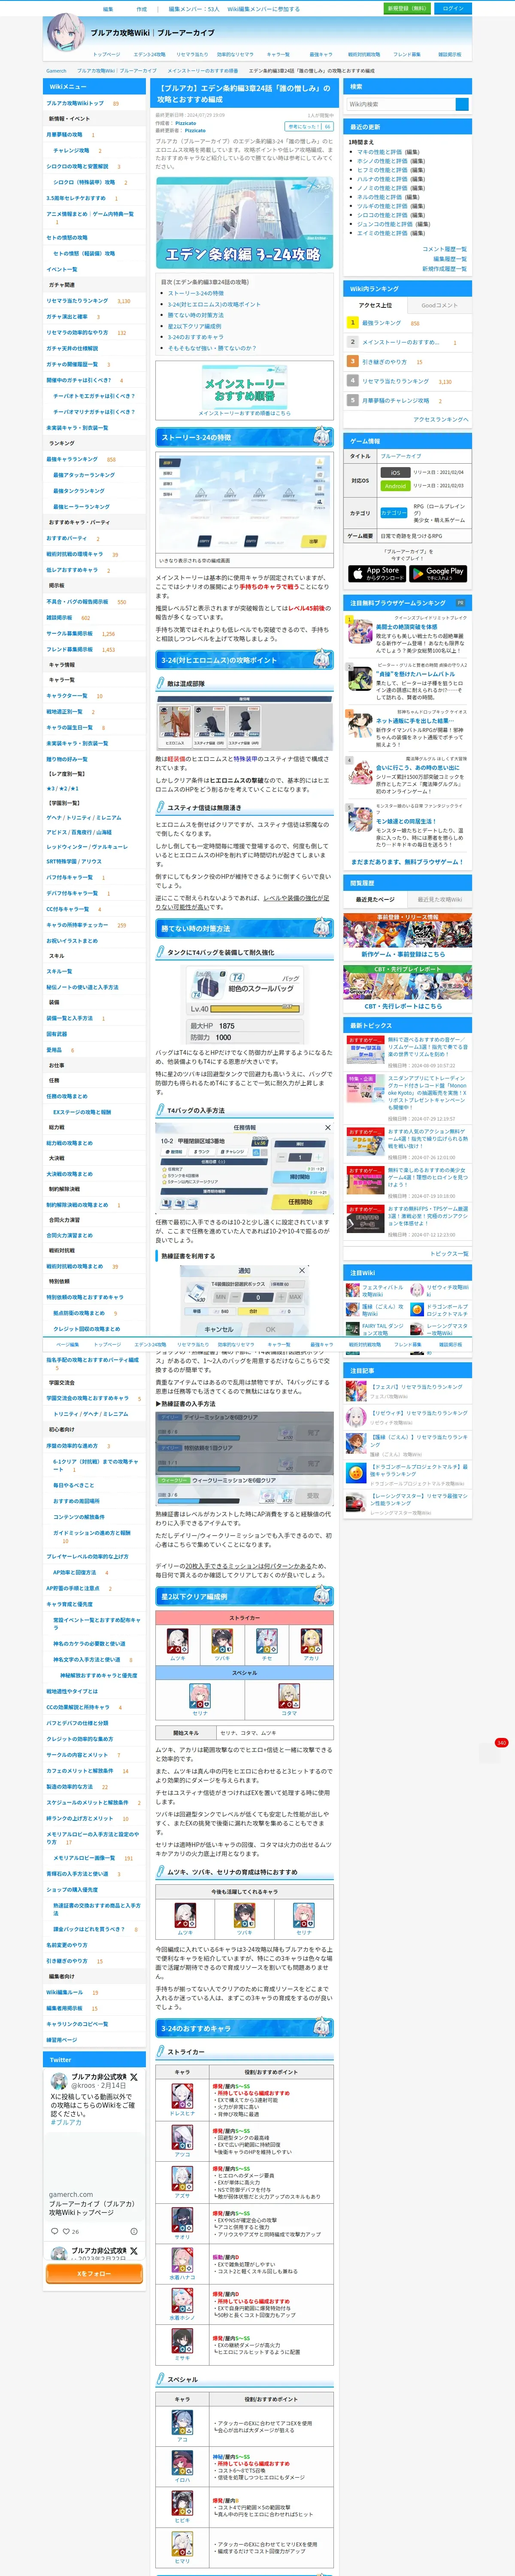
Task: Click the Wiki内検索 search input field
Action: [400, 104]
